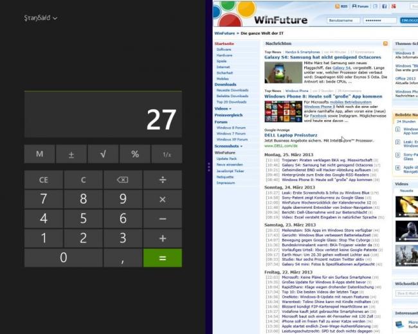
Task: Select the 24 Stunden tab
Action: pyautogui.click(x=406, y=121)
